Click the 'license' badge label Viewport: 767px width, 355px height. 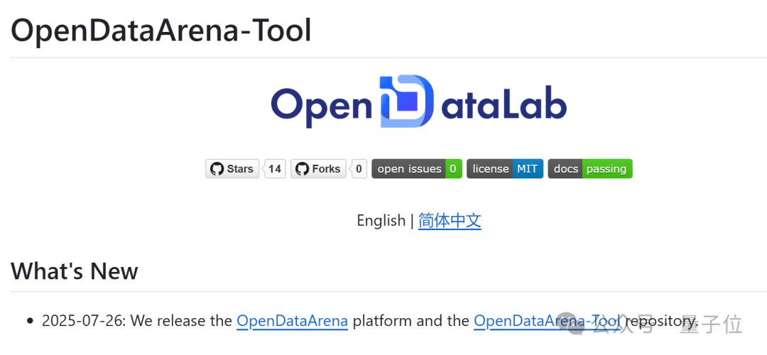[490, 169]
